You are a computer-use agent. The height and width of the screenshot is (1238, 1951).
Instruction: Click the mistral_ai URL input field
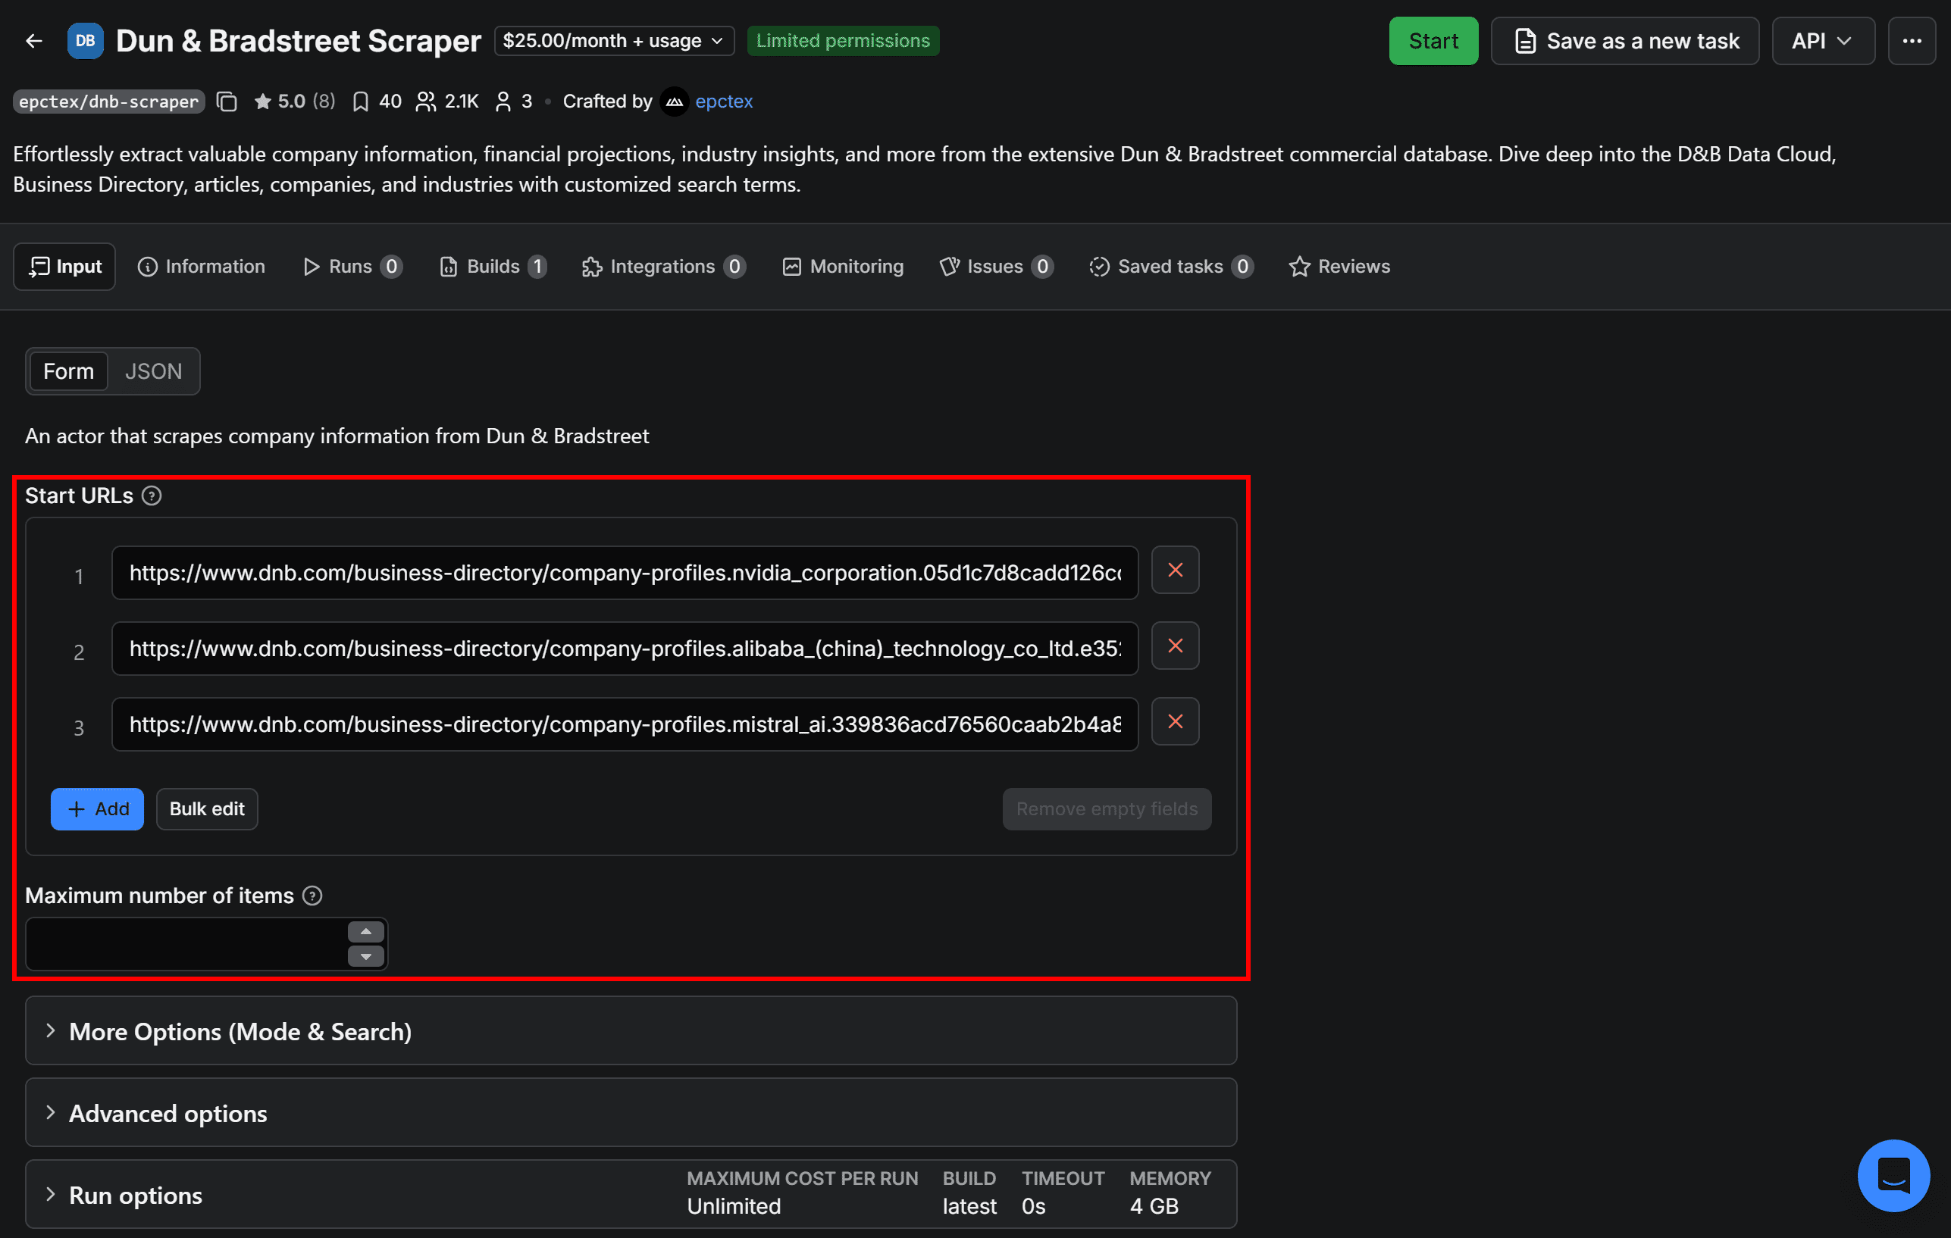[x=625, y=724]
